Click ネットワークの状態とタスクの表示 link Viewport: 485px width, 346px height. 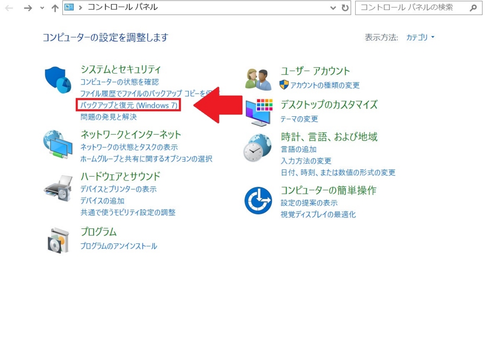click(129, 147)
